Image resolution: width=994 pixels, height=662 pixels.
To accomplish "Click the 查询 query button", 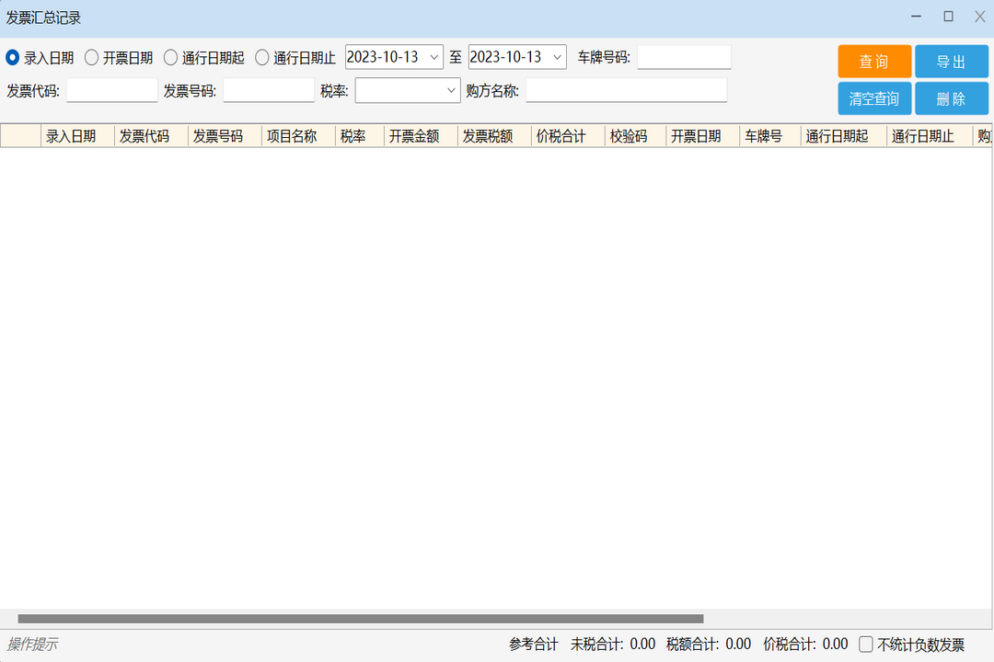I will click(x=873, y=61).
